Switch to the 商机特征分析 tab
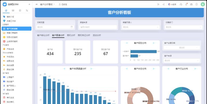207x104 pixels. point(84,35)
